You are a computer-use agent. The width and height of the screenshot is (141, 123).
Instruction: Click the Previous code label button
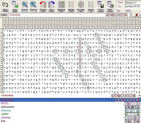coord(43,11)
